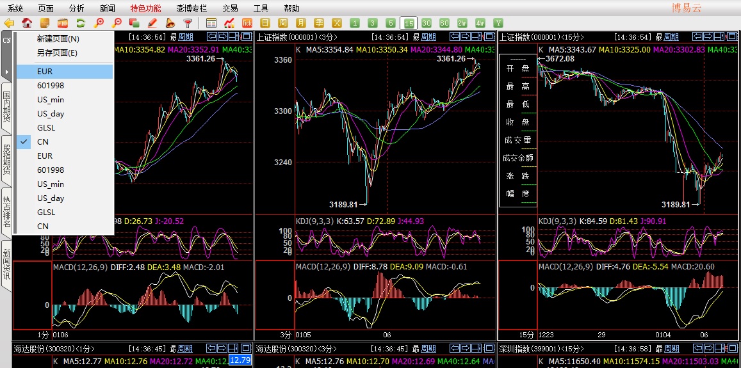Click the home icon in the toolbar
The height and width of the screenshot is (368, 741).
(x=27, y=22)
